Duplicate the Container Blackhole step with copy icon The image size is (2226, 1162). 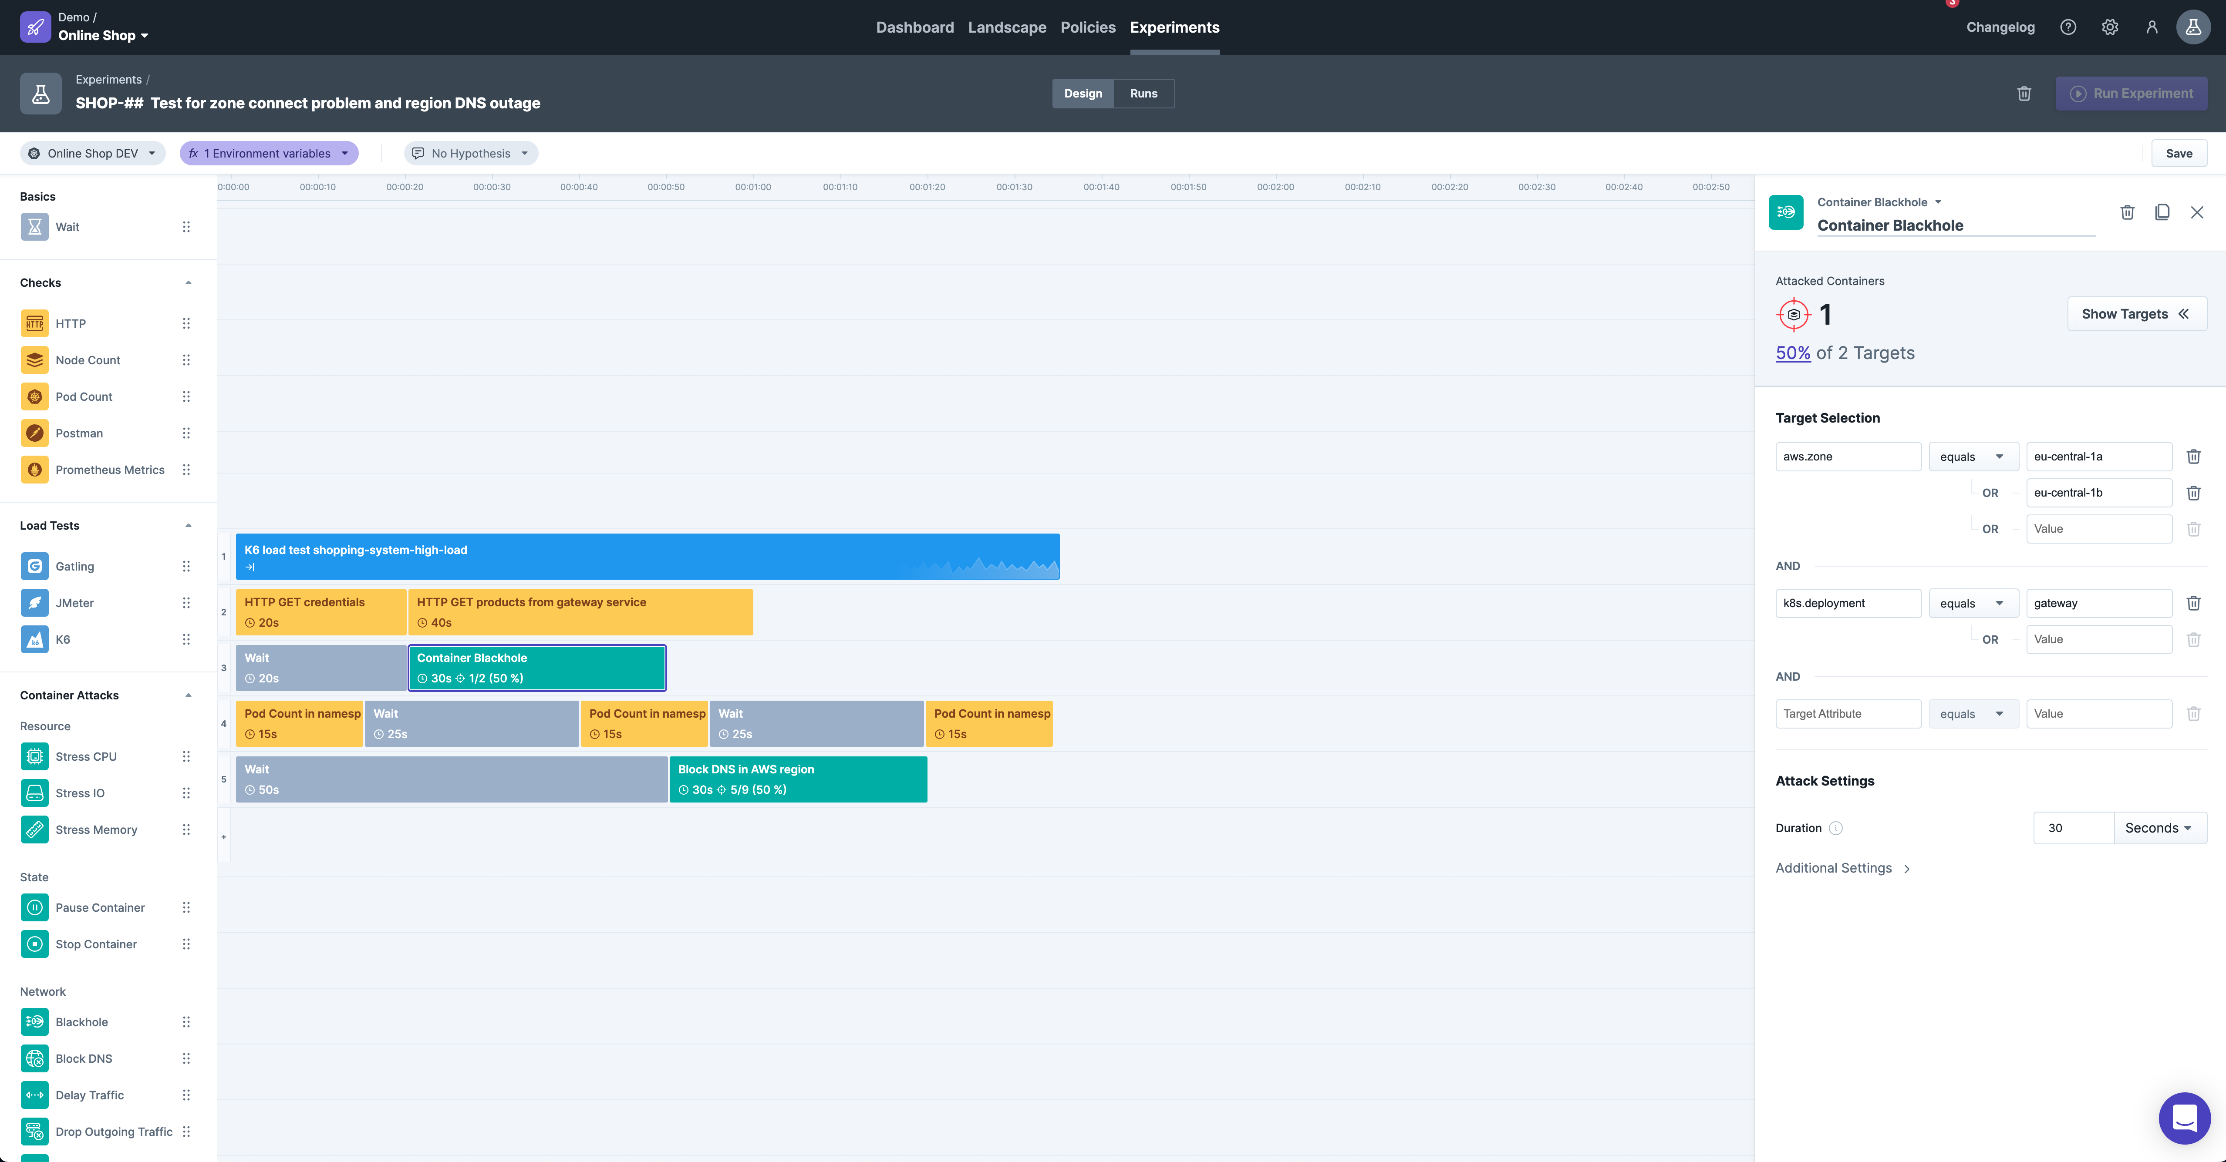pyautogui.click(x=2162, y=212)
